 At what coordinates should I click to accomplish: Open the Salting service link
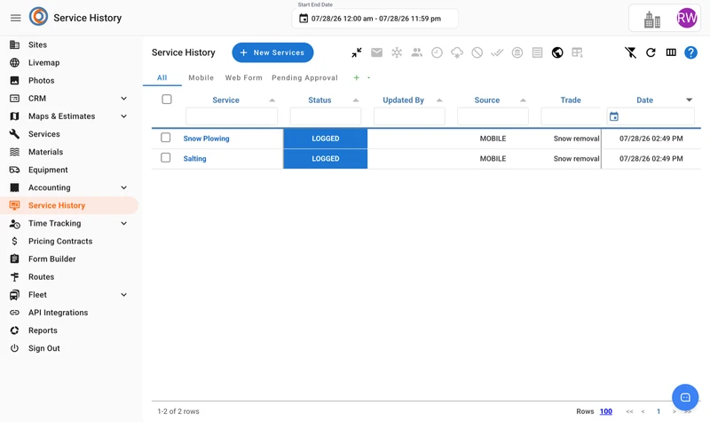pos(194,159)
